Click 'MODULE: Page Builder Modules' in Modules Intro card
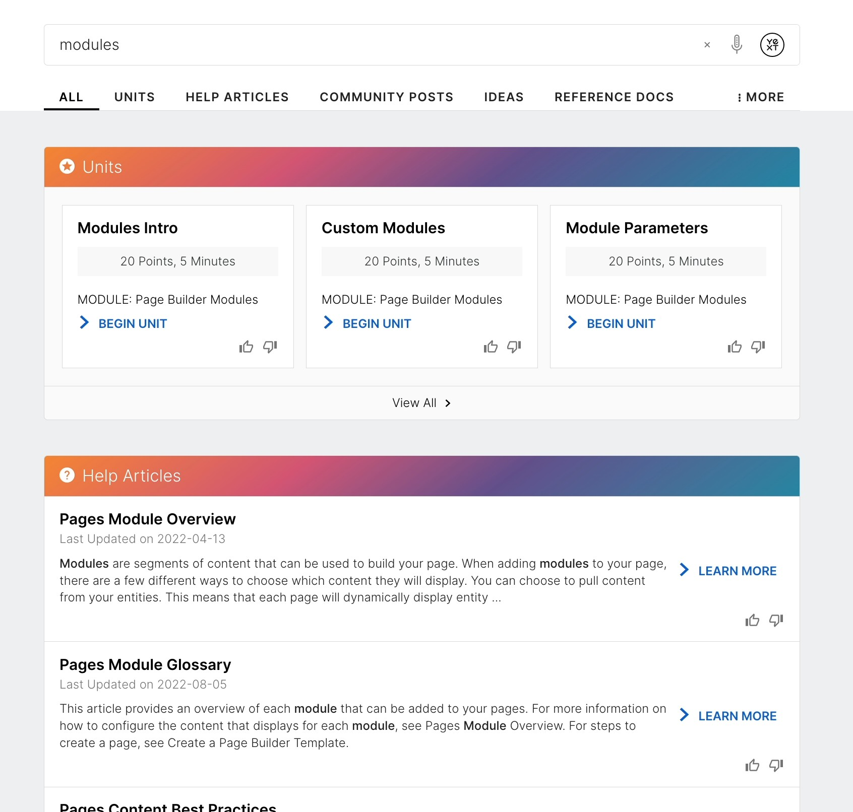 [x=168, y=299]
